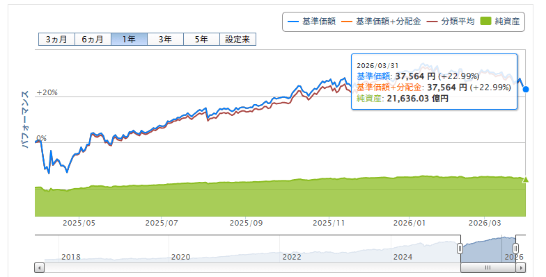Toggle the 基準価額 legend series
This screenshot has height=277, width=546.
[x=312, y=22]
